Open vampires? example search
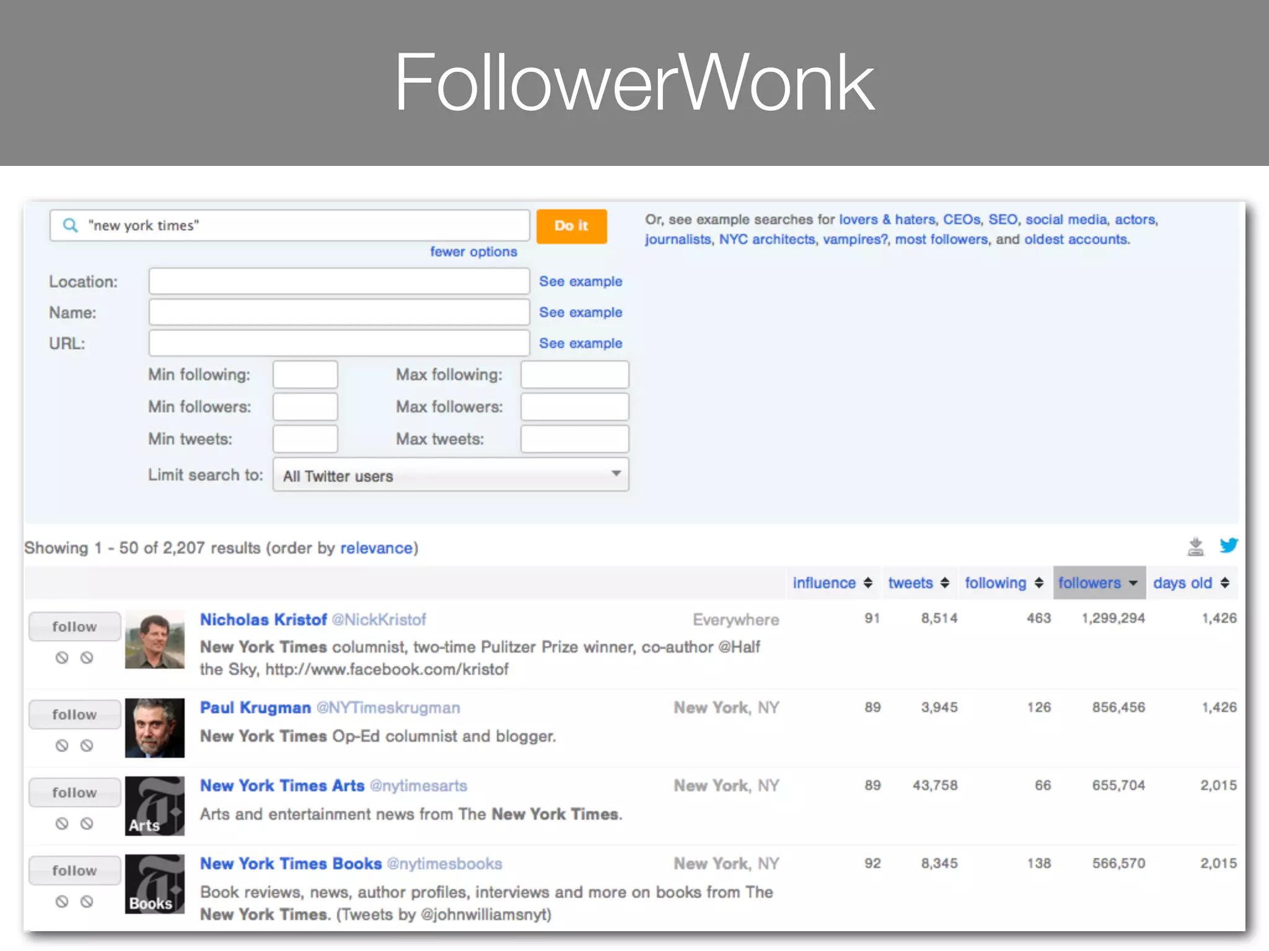This screenshot has height=951, width=1269. [855, 239]
